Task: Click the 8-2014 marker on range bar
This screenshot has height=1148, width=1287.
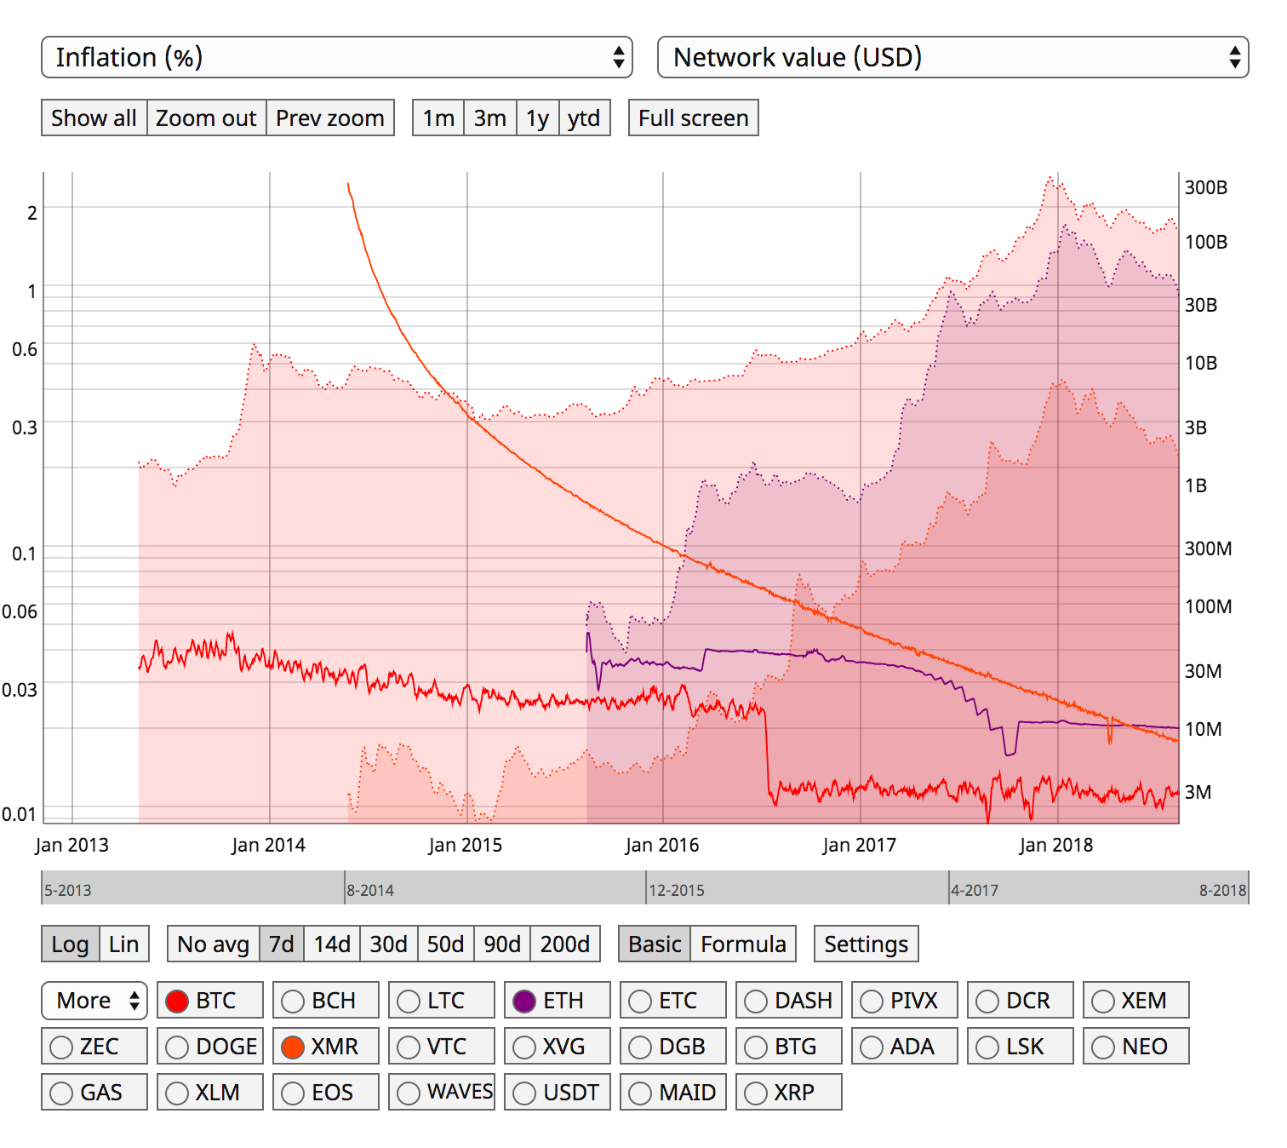Action: 370,890
